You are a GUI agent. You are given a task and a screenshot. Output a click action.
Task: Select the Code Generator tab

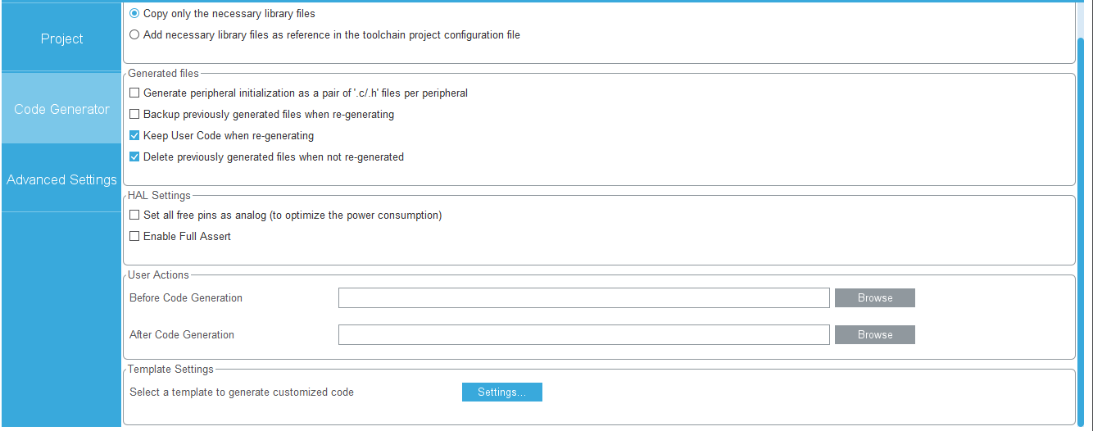point(61,109)
